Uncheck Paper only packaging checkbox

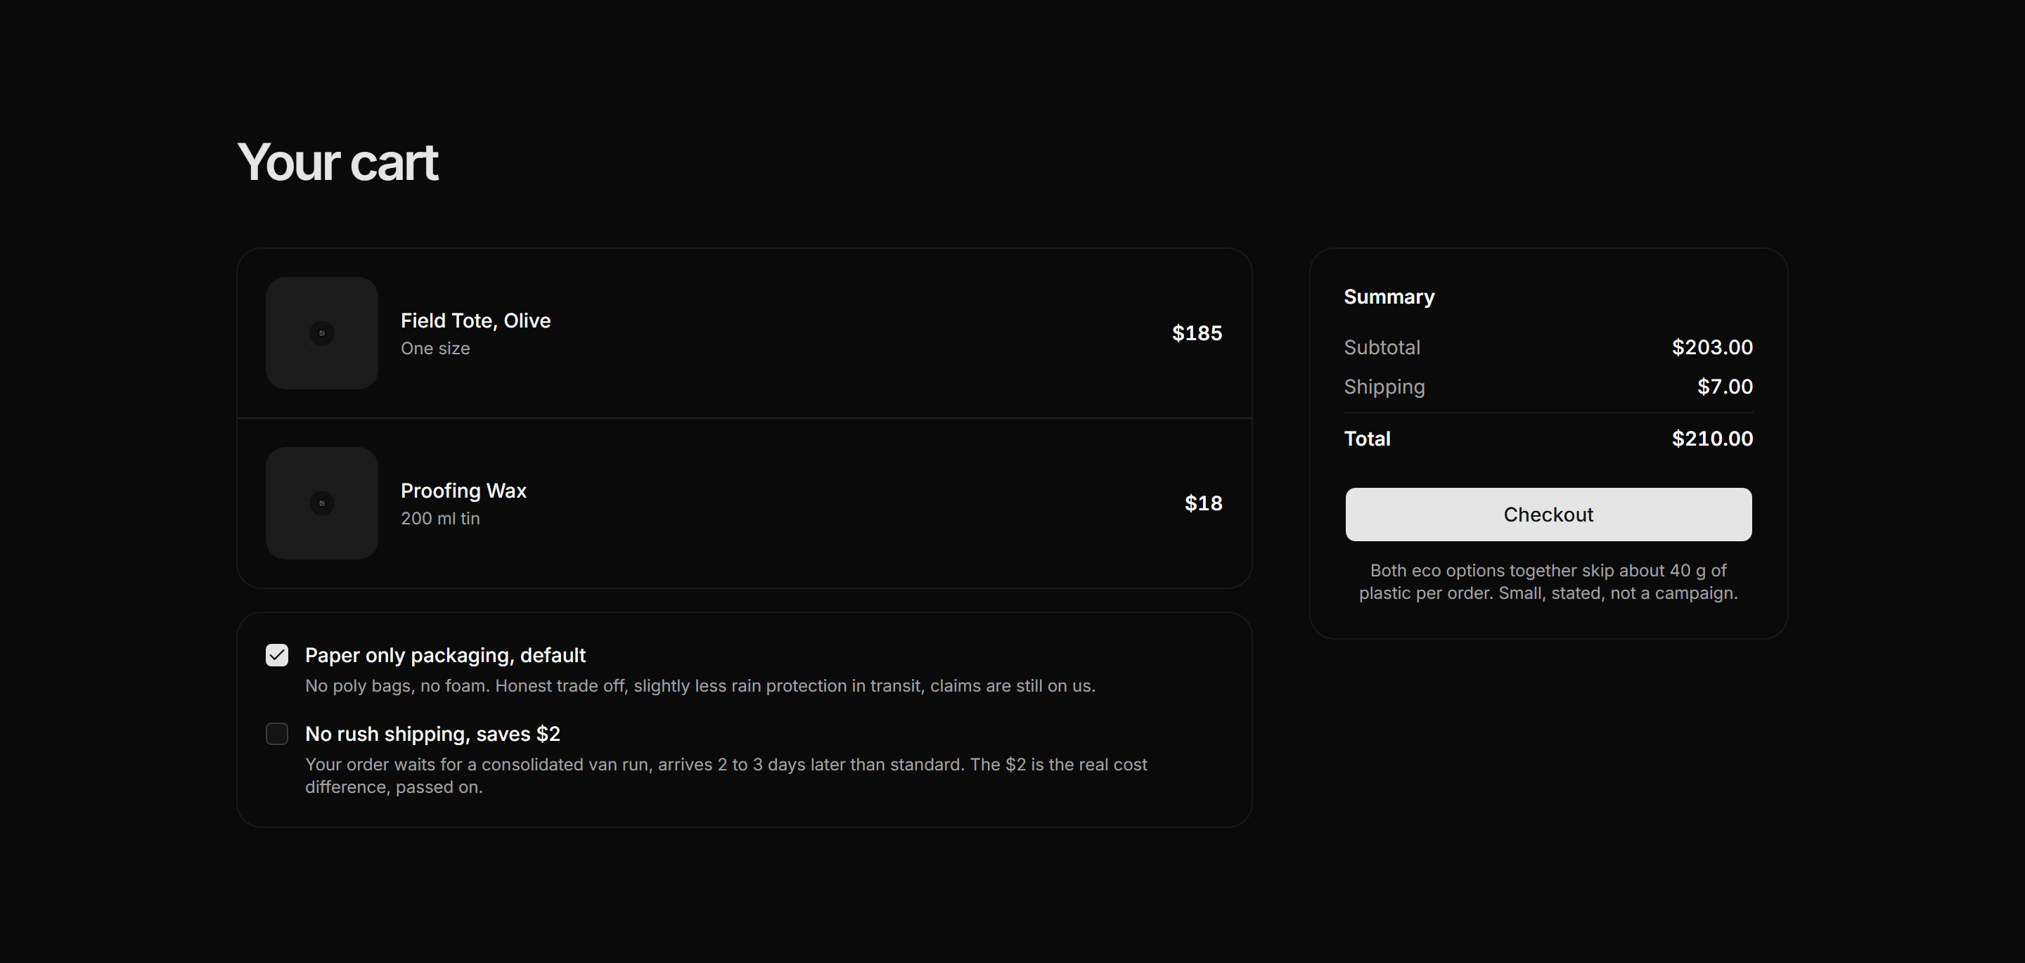277,655
